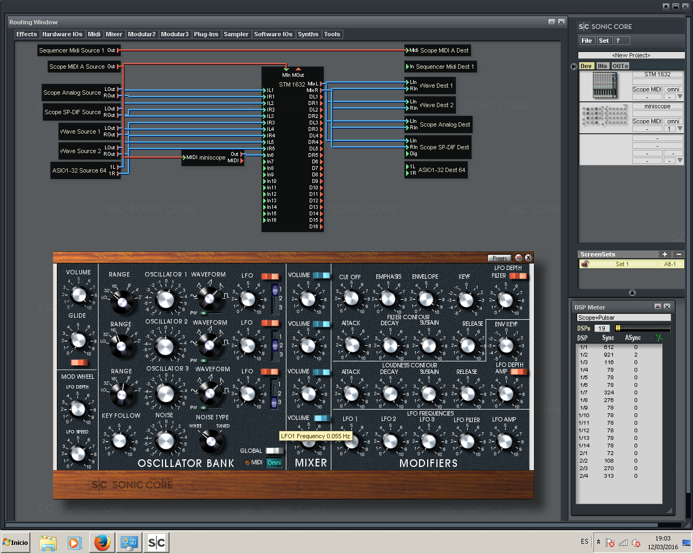This screenshot has height=554, width=693.
Task: Click the Oscillator 1 PW slider
Action: click(212, 313)
